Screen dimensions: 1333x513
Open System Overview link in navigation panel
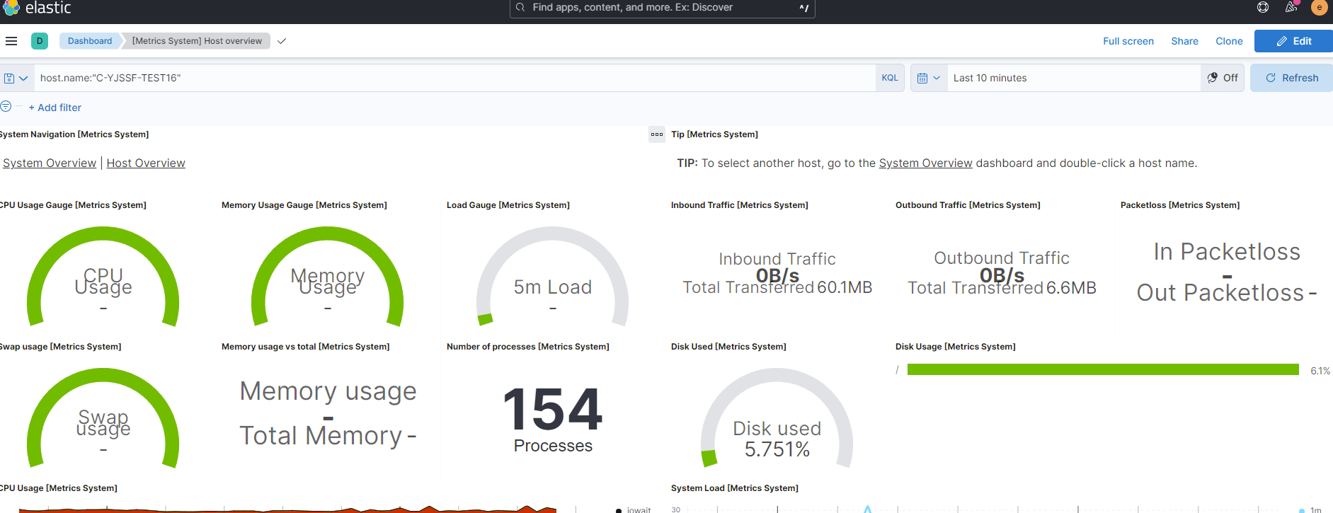[50, 163]
